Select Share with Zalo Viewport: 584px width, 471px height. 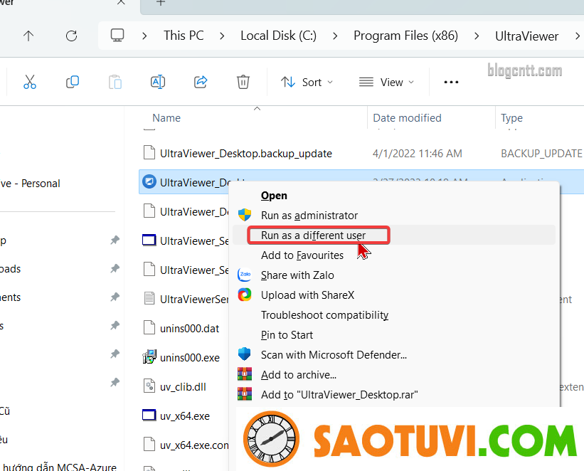297,275
